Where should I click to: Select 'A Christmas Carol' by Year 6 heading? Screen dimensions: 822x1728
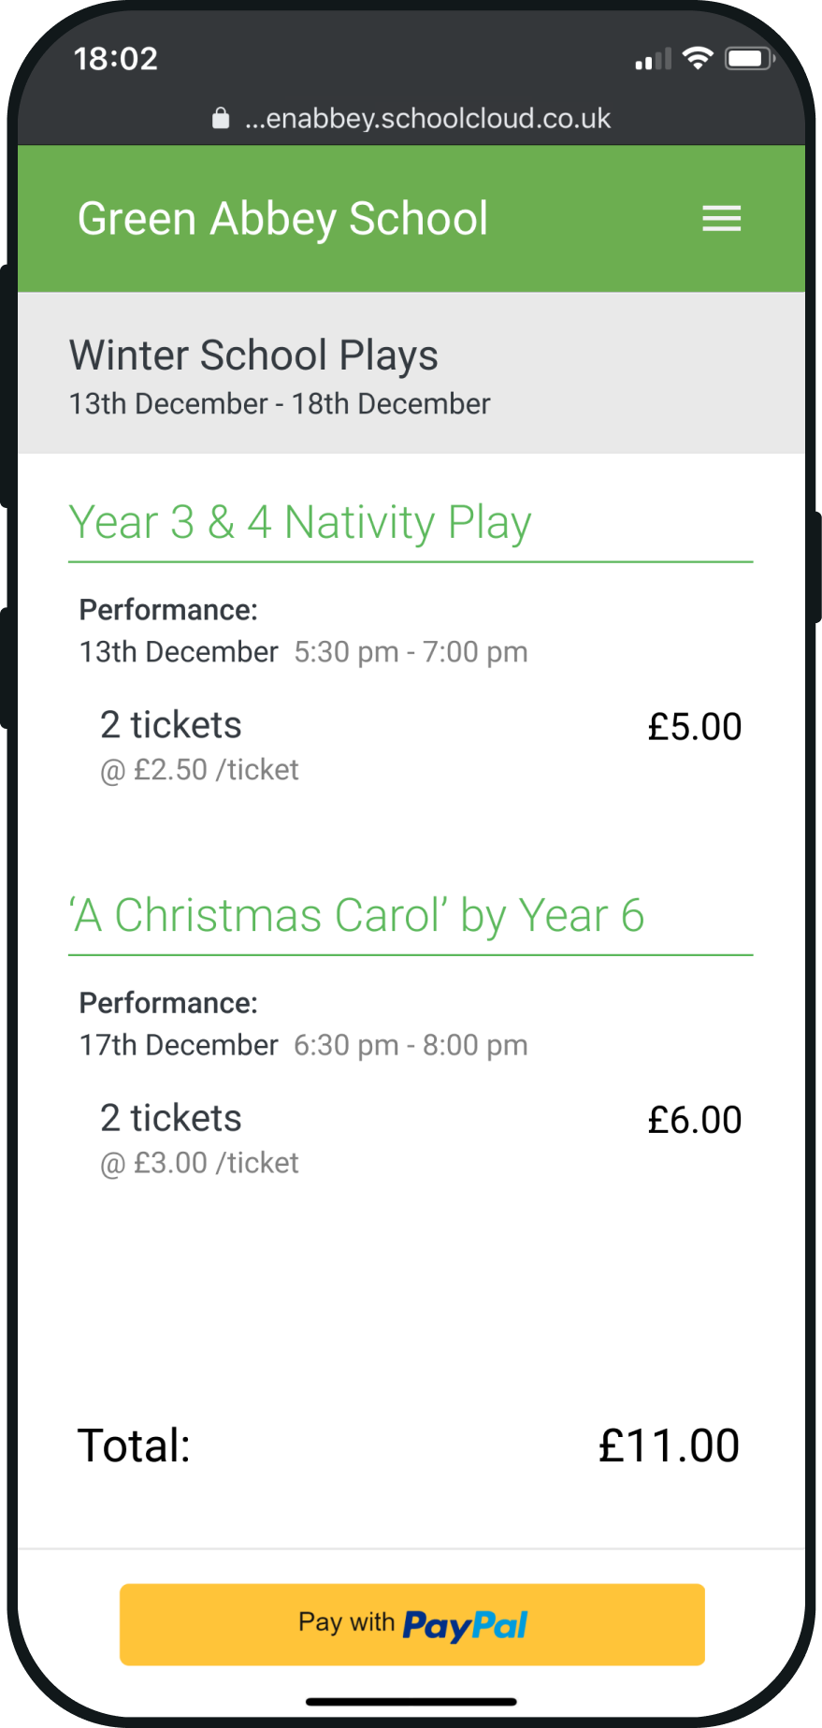[356, 916]
